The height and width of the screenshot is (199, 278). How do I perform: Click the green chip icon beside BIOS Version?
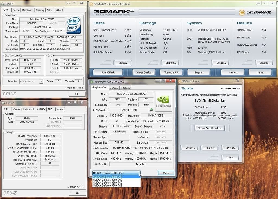150,110
